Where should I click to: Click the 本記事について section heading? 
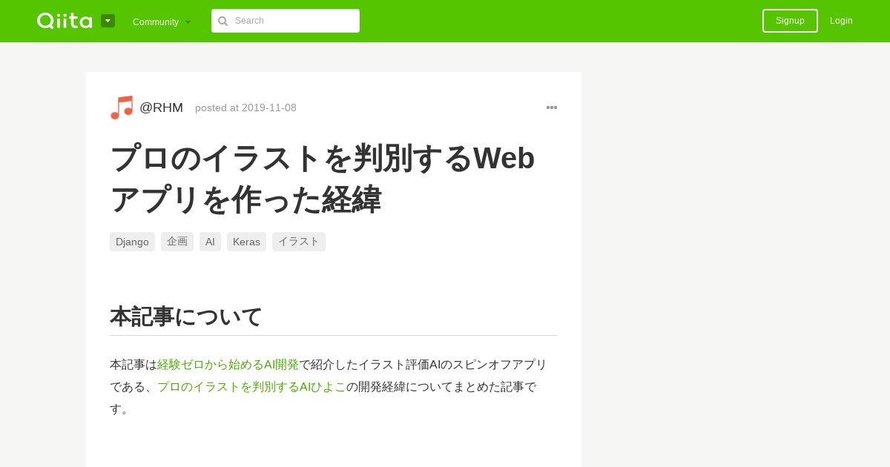(186, 317)
